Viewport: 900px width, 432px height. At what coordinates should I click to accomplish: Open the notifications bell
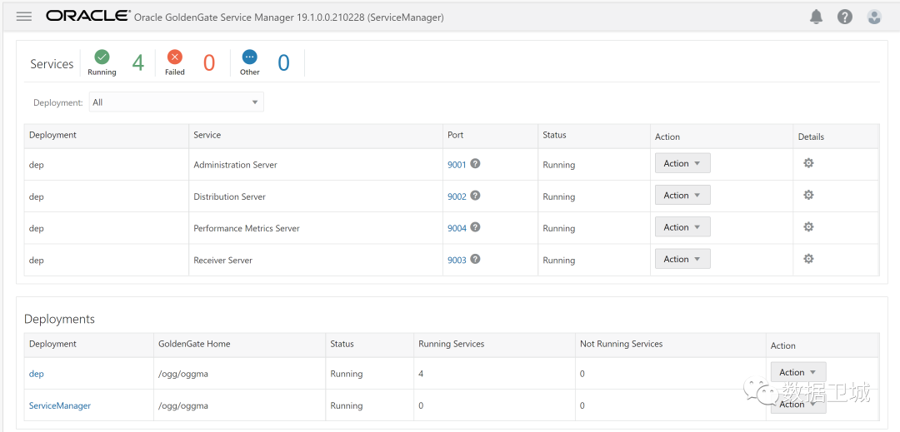[x=816, y=17]
